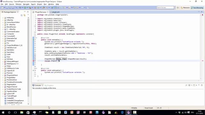Select the FireWalker2 project
The width and height of the screenshot is (205, 115).
pyautogui.click(x=11, y=41)
